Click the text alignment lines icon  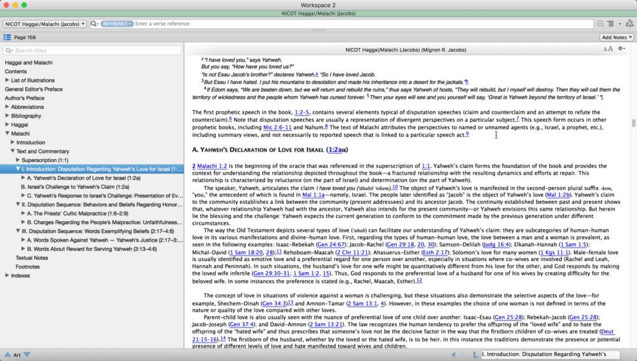pos(610,24)
